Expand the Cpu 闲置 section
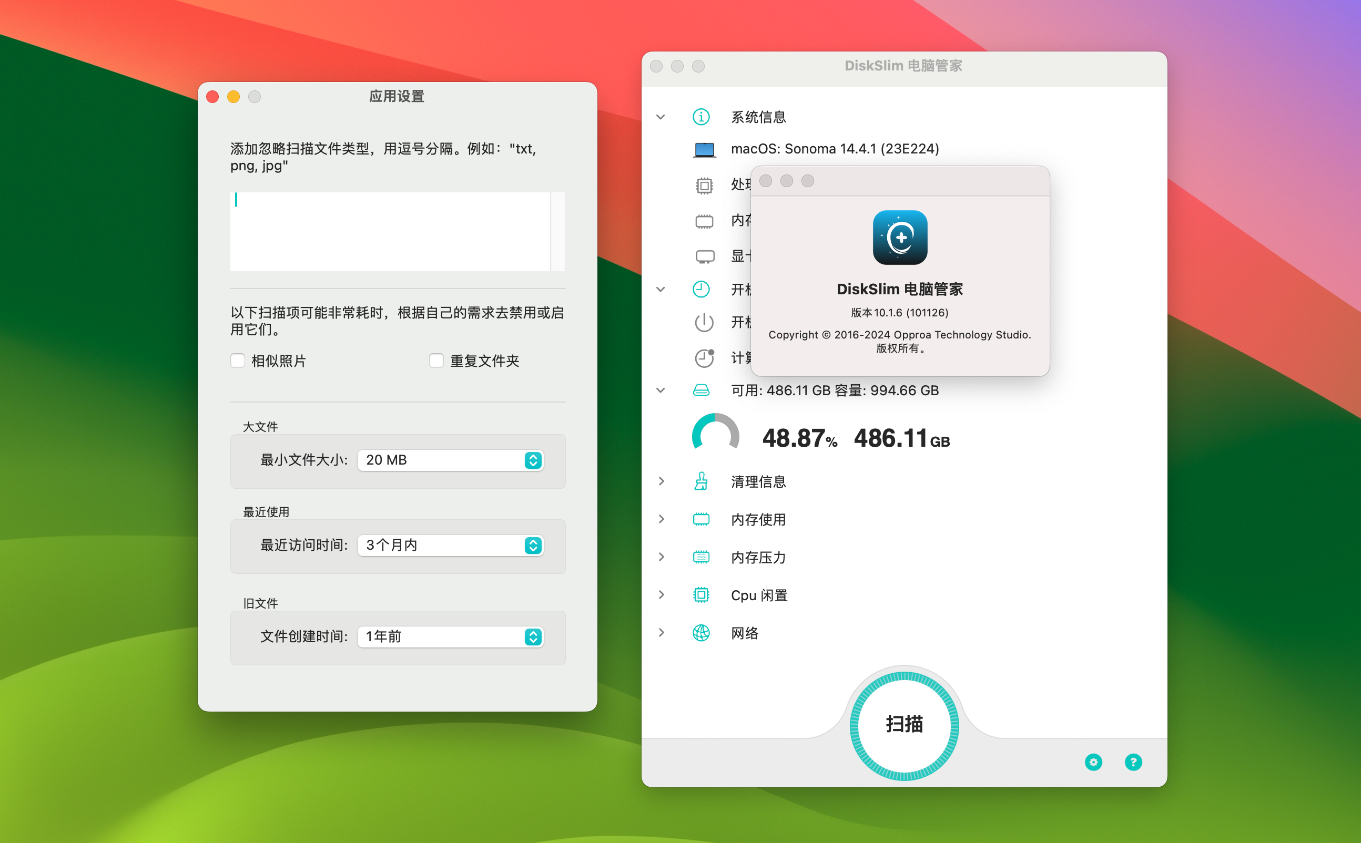The image size is (1361, 843). pyautogui.click(x=661, y=595)
